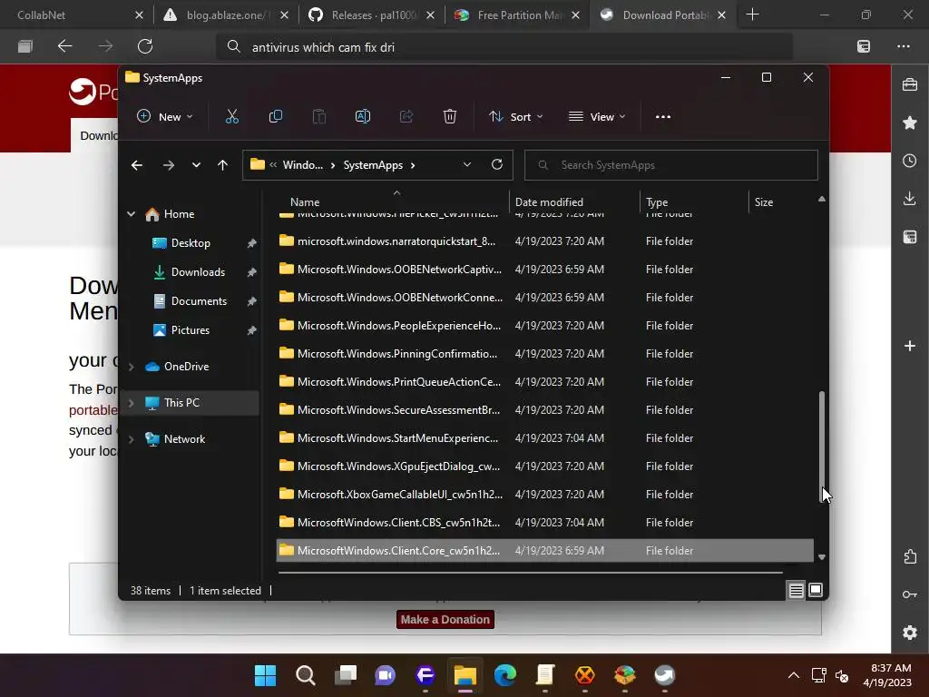Select Pictures in the navigation pane
This screenshot has width=929, height=697.
pos(190,330)
